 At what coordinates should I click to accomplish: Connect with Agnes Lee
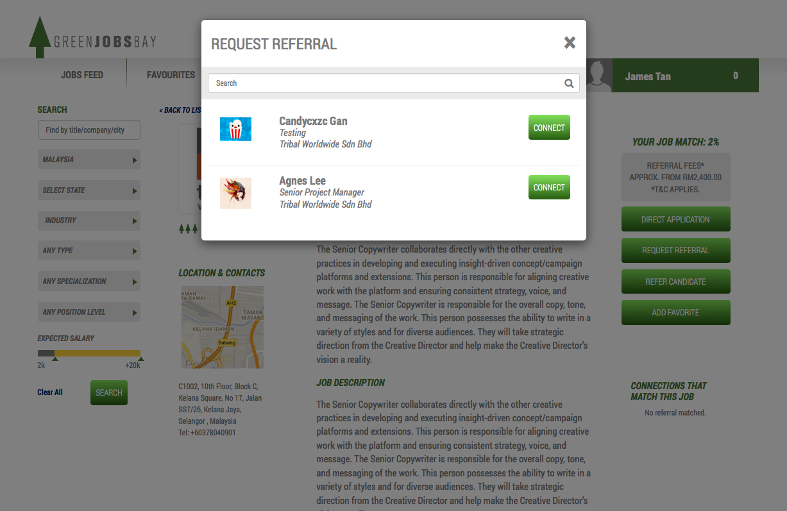(549, 187)
